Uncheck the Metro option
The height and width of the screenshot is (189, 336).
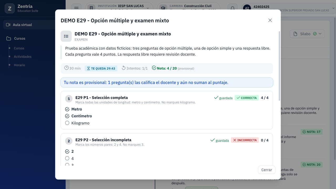click(67, 109)
